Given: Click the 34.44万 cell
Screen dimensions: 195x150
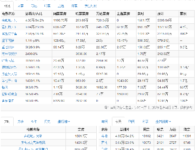Looking at the screenshot, I should 163,87.
